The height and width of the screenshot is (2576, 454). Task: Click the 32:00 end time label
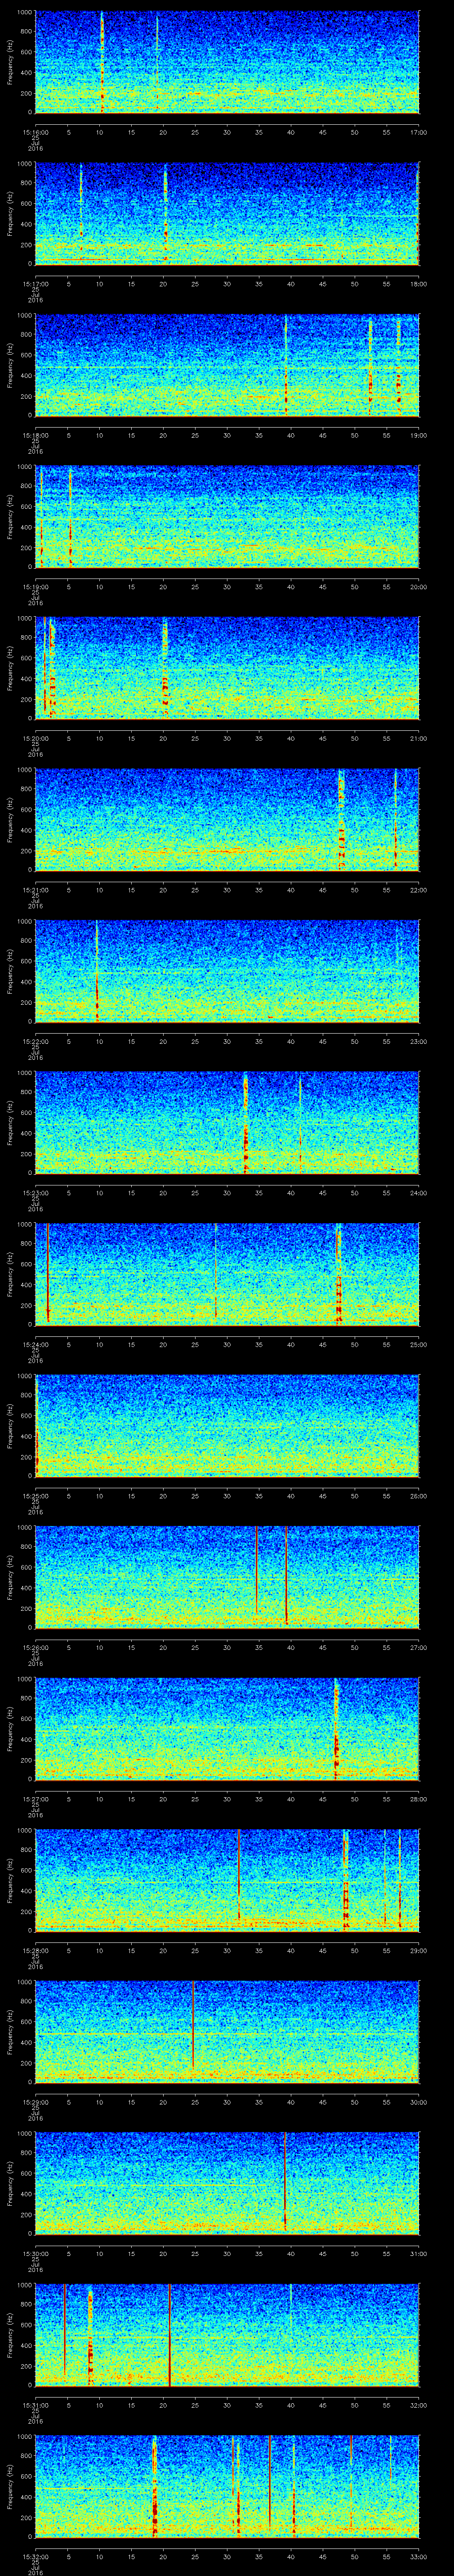click(418, 2405)
